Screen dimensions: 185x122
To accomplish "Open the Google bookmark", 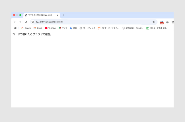I will point(26,28).
